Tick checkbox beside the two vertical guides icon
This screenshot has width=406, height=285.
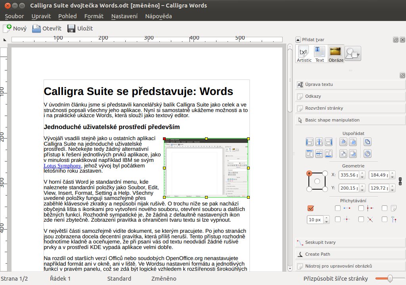(385, 219)
